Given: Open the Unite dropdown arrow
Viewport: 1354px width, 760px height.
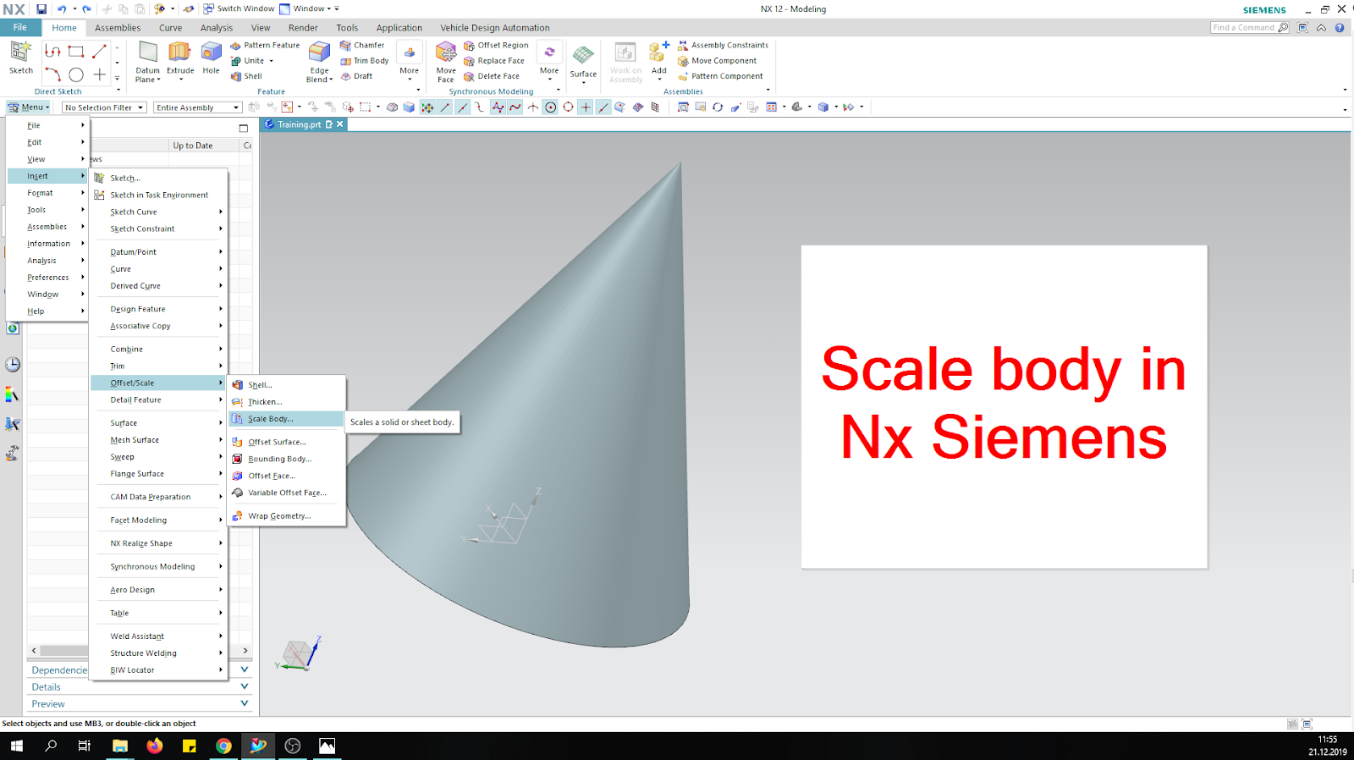Looking at the screenshot, I should coord(272,61).
